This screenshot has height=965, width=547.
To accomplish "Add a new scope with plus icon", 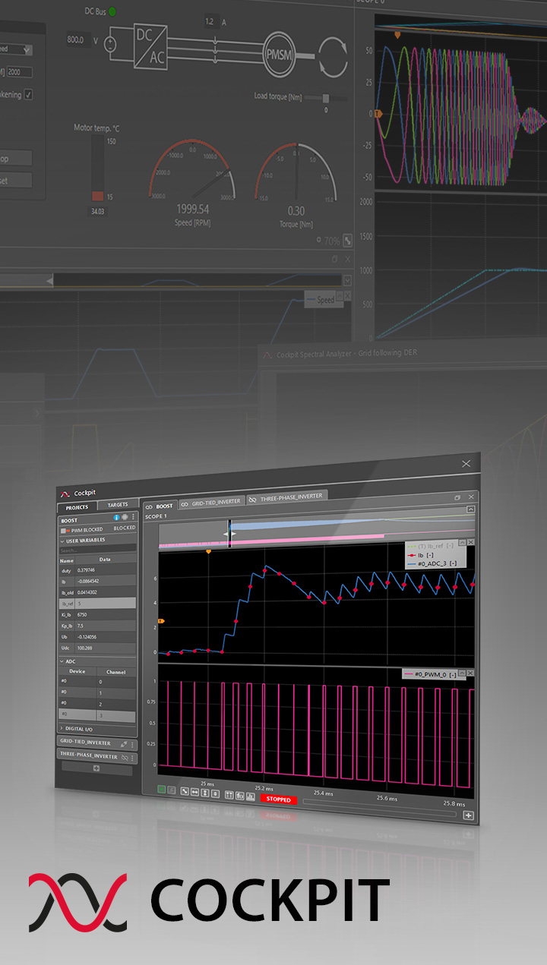I will (468, 816).
